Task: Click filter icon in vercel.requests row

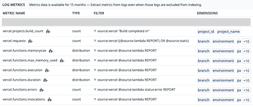Action: (x=95, y=41)
